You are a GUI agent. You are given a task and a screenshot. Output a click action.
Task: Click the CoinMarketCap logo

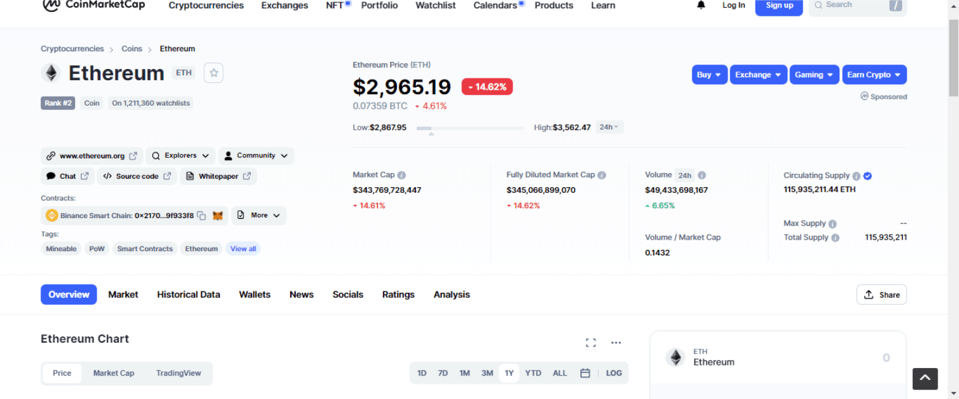point(94,5)
